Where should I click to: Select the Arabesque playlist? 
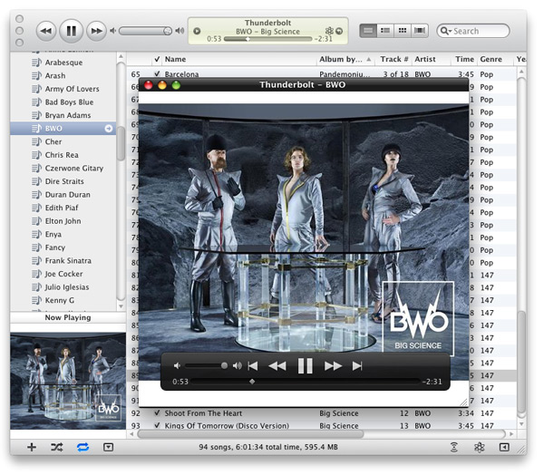point(63,63)
